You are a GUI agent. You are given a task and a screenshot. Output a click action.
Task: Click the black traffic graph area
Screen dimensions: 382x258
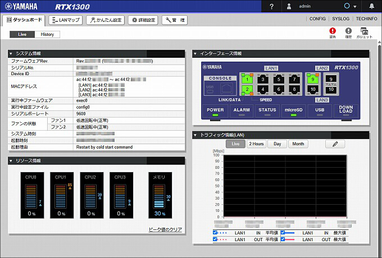[x=285, y=186]
